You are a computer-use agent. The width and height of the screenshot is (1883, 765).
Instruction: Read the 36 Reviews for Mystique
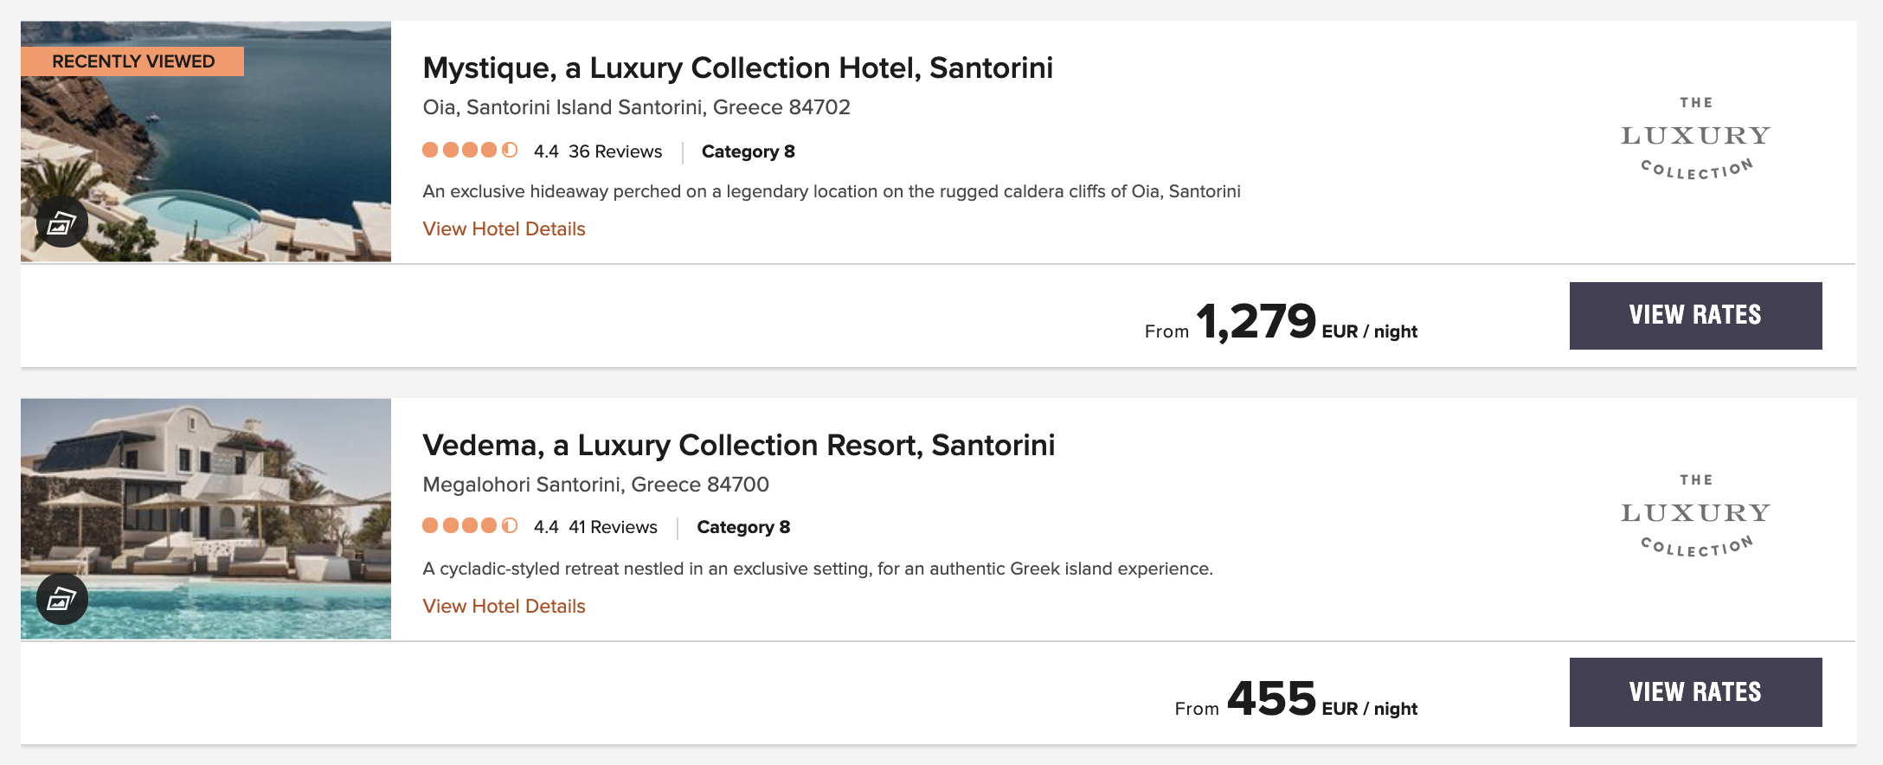click(x=614, y=151)
